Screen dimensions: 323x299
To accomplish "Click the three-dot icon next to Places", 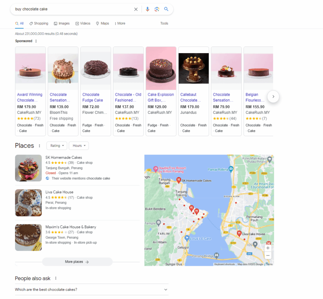I will click(x=39, y=146).
